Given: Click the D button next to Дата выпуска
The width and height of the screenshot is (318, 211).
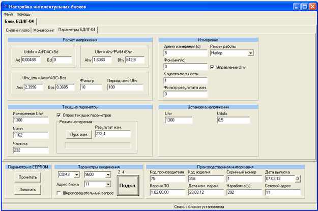Looking at the screenshot, I should [298, 179].
